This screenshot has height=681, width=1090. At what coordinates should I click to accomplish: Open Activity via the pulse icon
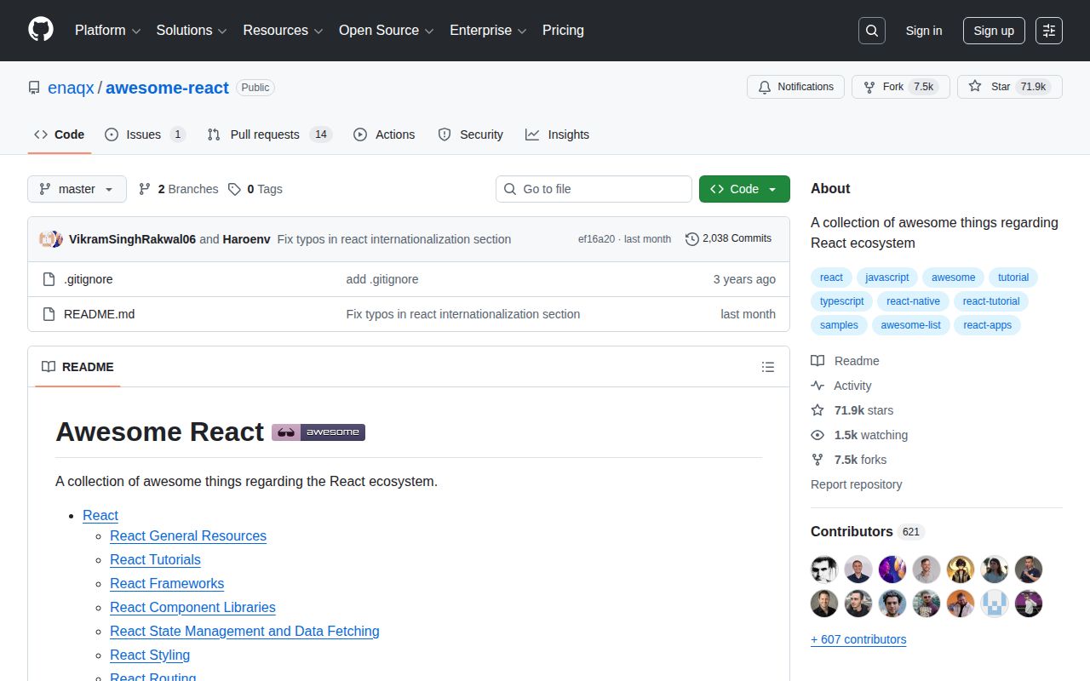pos(817,385)
